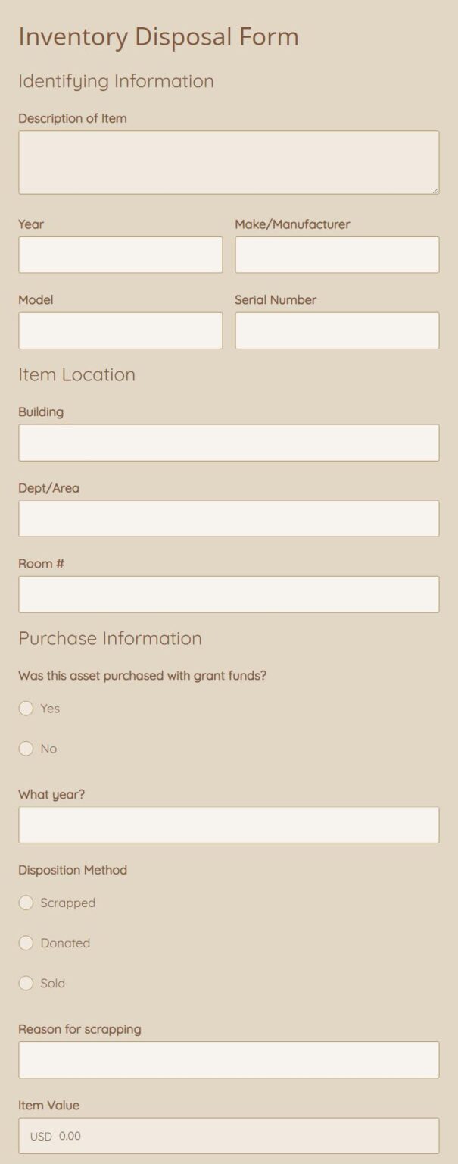Click the Purchase Information section heading
Screen dimensions: 458x1164
110,638
